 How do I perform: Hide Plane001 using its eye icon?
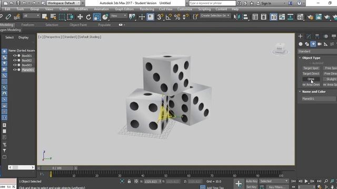pyautogui.click(x=15, y=70)
